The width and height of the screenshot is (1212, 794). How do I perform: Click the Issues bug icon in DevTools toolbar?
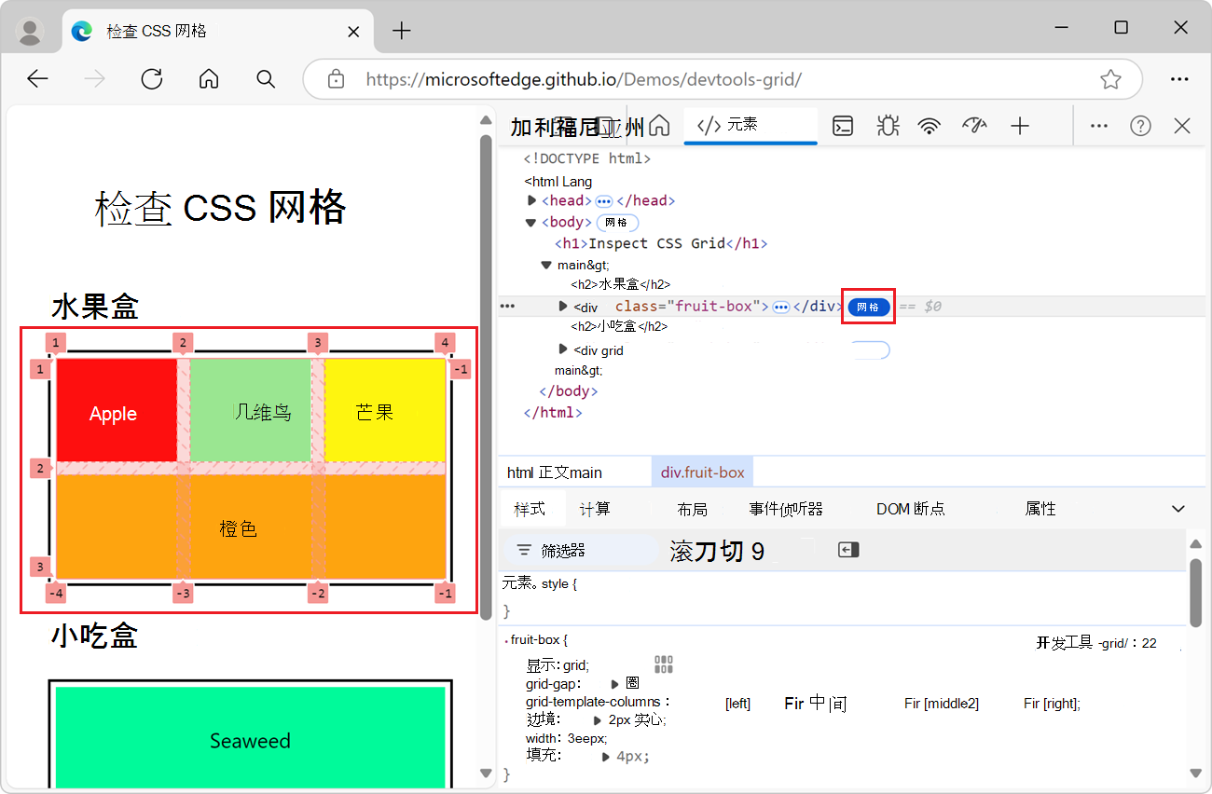[x=888, y=125]
